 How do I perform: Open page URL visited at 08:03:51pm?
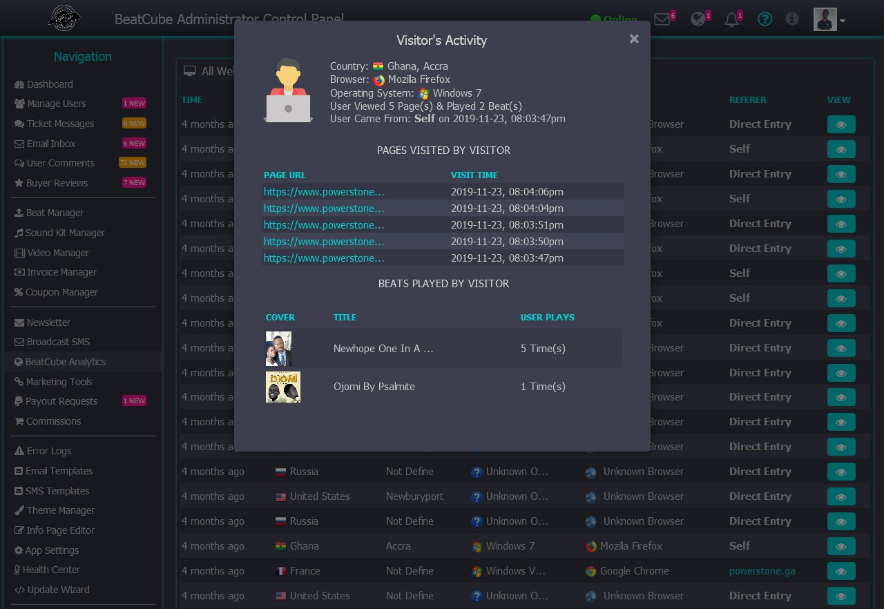(324, 224)
